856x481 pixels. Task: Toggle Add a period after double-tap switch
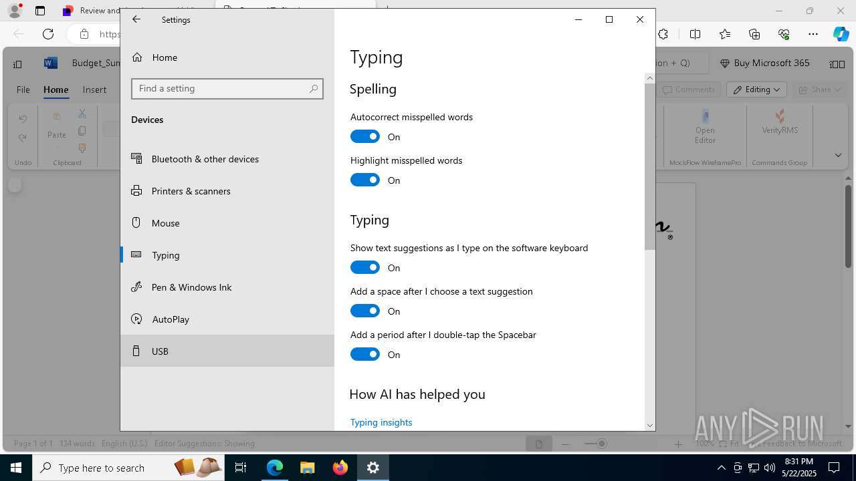tap(365, 354)
